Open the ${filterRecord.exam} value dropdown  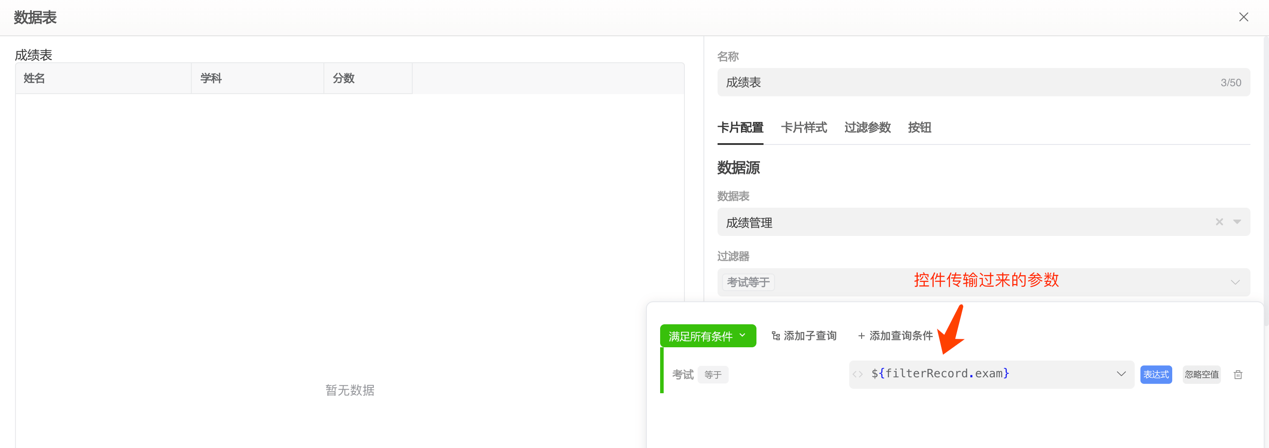[1122, 374]
